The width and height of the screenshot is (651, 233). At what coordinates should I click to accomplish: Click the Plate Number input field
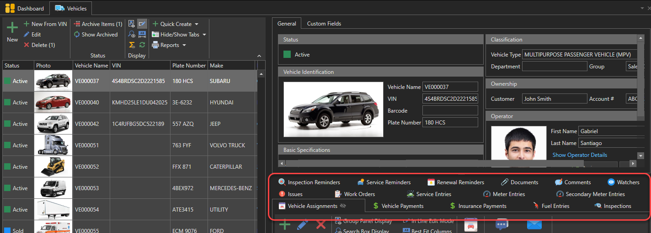pyautogui.click(x=450, y=122)
